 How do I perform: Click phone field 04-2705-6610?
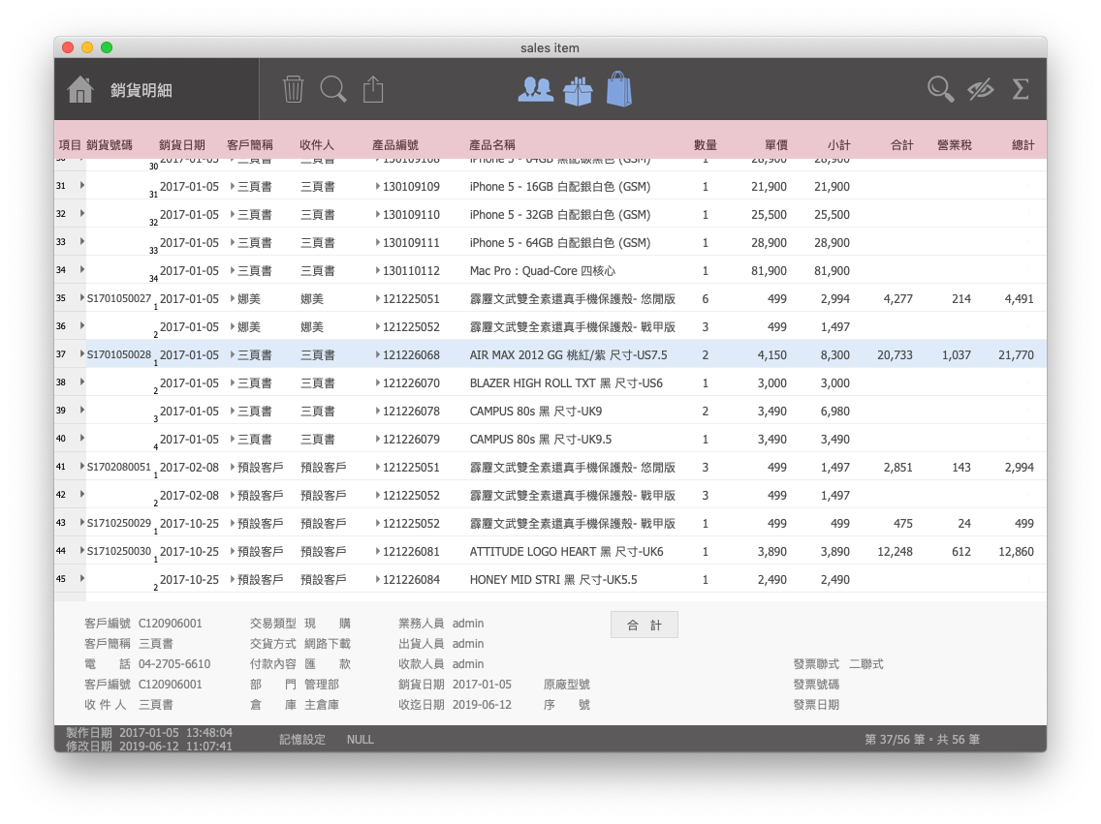click(174, 663)
